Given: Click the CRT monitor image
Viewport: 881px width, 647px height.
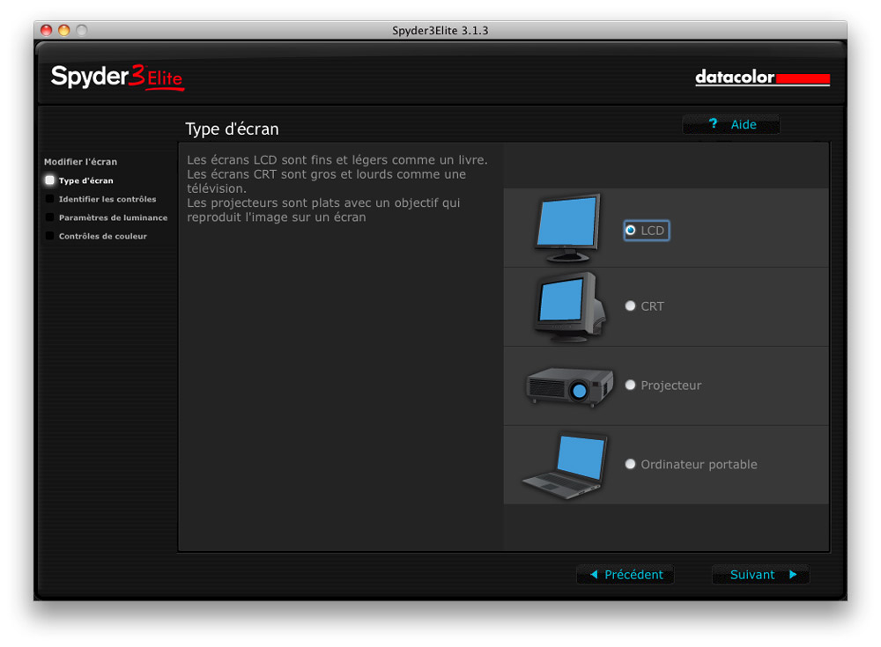Looking at the screenshot, I should point(569,307).
